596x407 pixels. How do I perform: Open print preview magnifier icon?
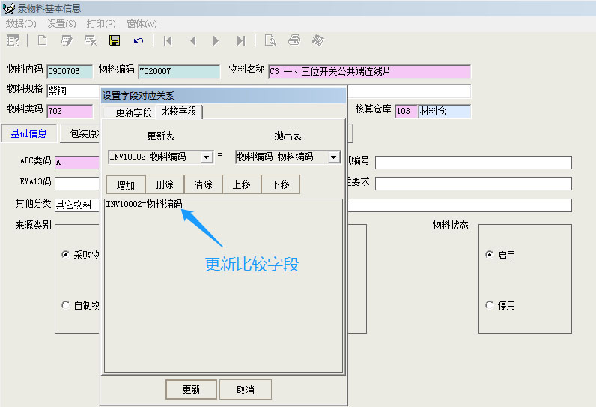tap(270, 40)
